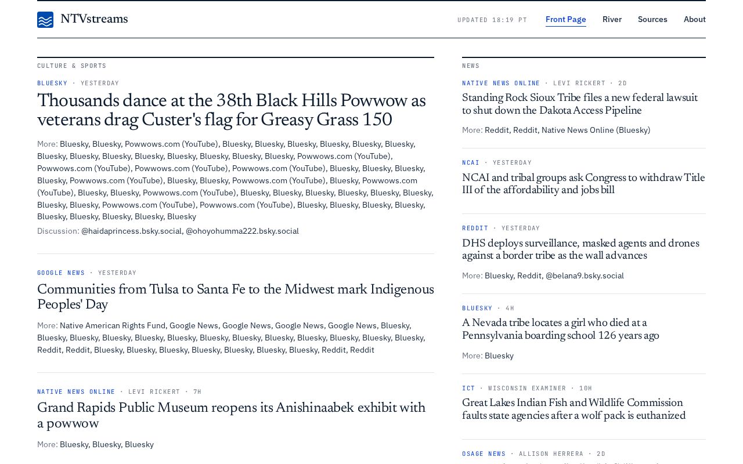Click the NTVstreams wave logo icon
Viewport: 743px width, 464px height.
coord(45,20)
